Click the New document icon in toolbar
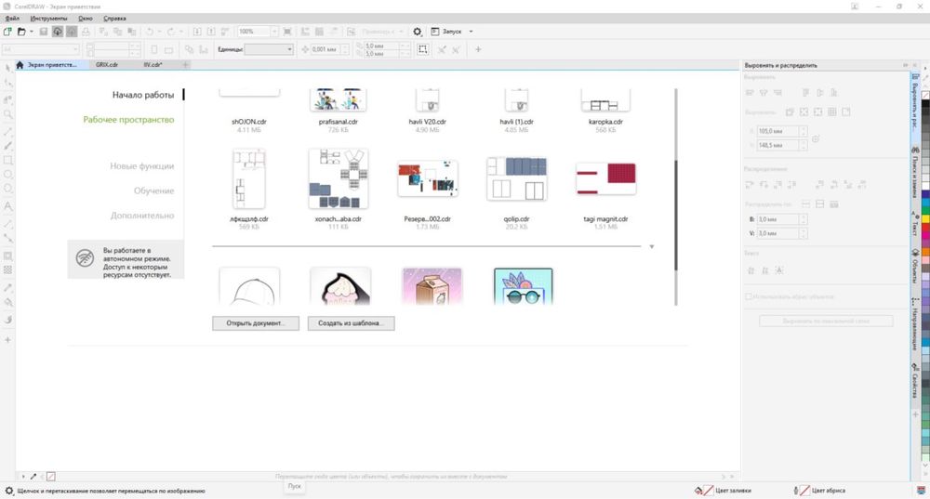The width and height of the screenshot is (930, 499). [x=7, y=32]
